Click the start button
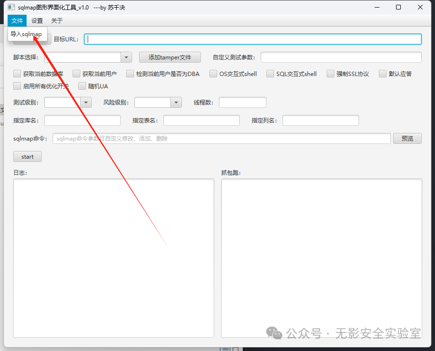The image size is (435, 351). [28, 156]
